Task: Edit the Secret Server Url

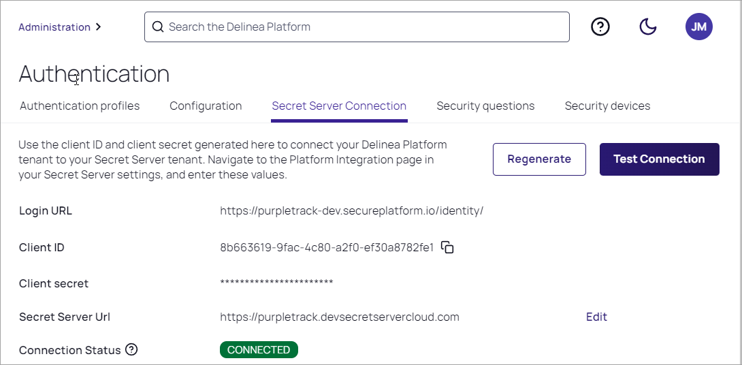Action: [596, 317]
